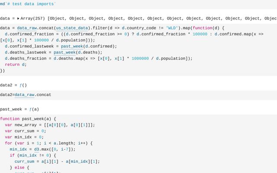Expand the Array(257) disclosure triangle
This screenshot has width=277, height=173.
[x=18, y=19]
